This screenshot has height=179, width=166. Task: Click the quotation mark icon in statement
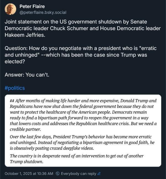(x=12, y=101)
